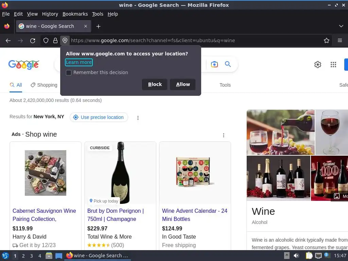Open the Shop wine ads options menu

[224, 135]
